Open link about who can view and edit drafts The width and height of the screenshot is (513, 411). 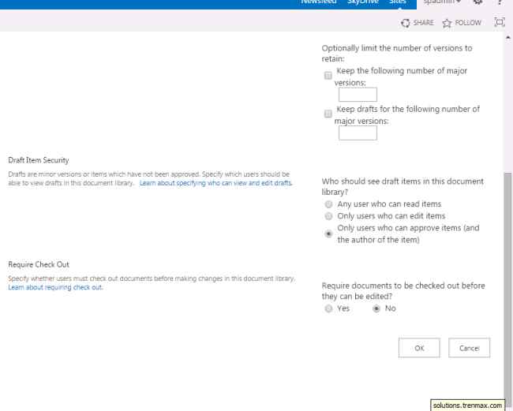[215, 183]
